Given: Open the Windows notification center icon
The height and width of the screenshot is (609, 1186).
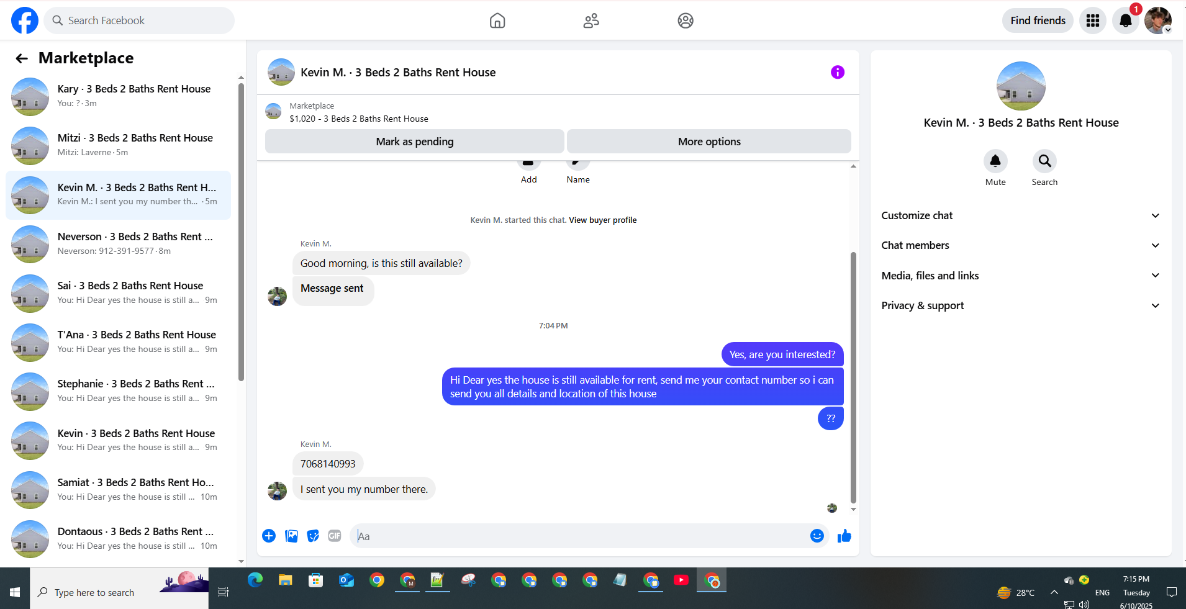Looking at the screenshot, I should (x=1172, y=592).
